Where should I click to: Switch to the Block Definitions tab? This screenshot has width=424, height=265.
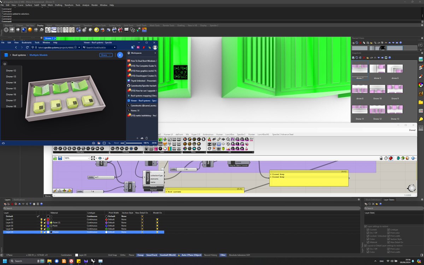click(373, 200)
